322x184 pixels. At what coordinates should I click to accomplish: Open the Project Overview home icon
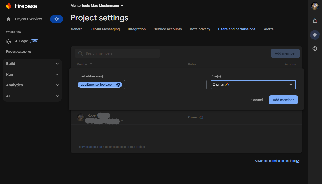click(x=9, y=19)
